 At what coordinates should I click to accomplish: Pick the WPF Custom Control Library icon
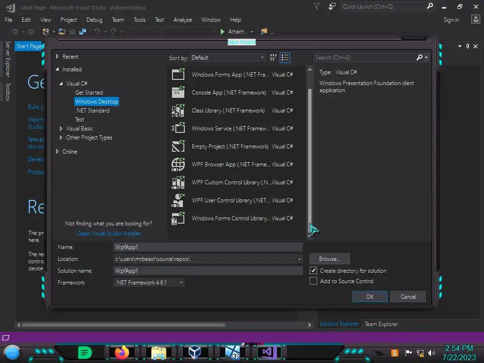click(x=178, y=182)
